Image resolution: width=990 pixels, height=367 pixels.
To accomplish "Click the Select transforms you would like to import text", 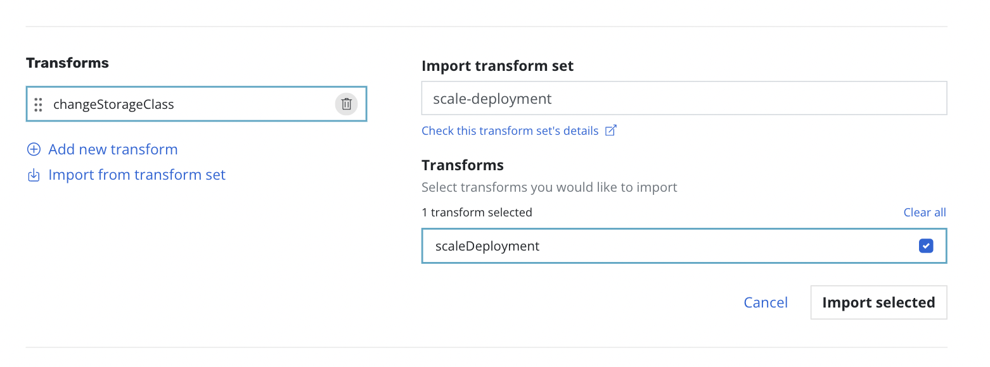I will pyautogui.click(x=549, y=187).
